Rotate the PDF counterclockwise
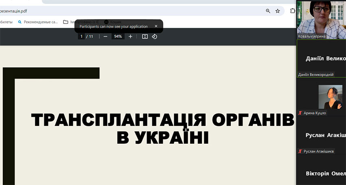The width and height of the screenshot is (346, 185). pos(154,37)
